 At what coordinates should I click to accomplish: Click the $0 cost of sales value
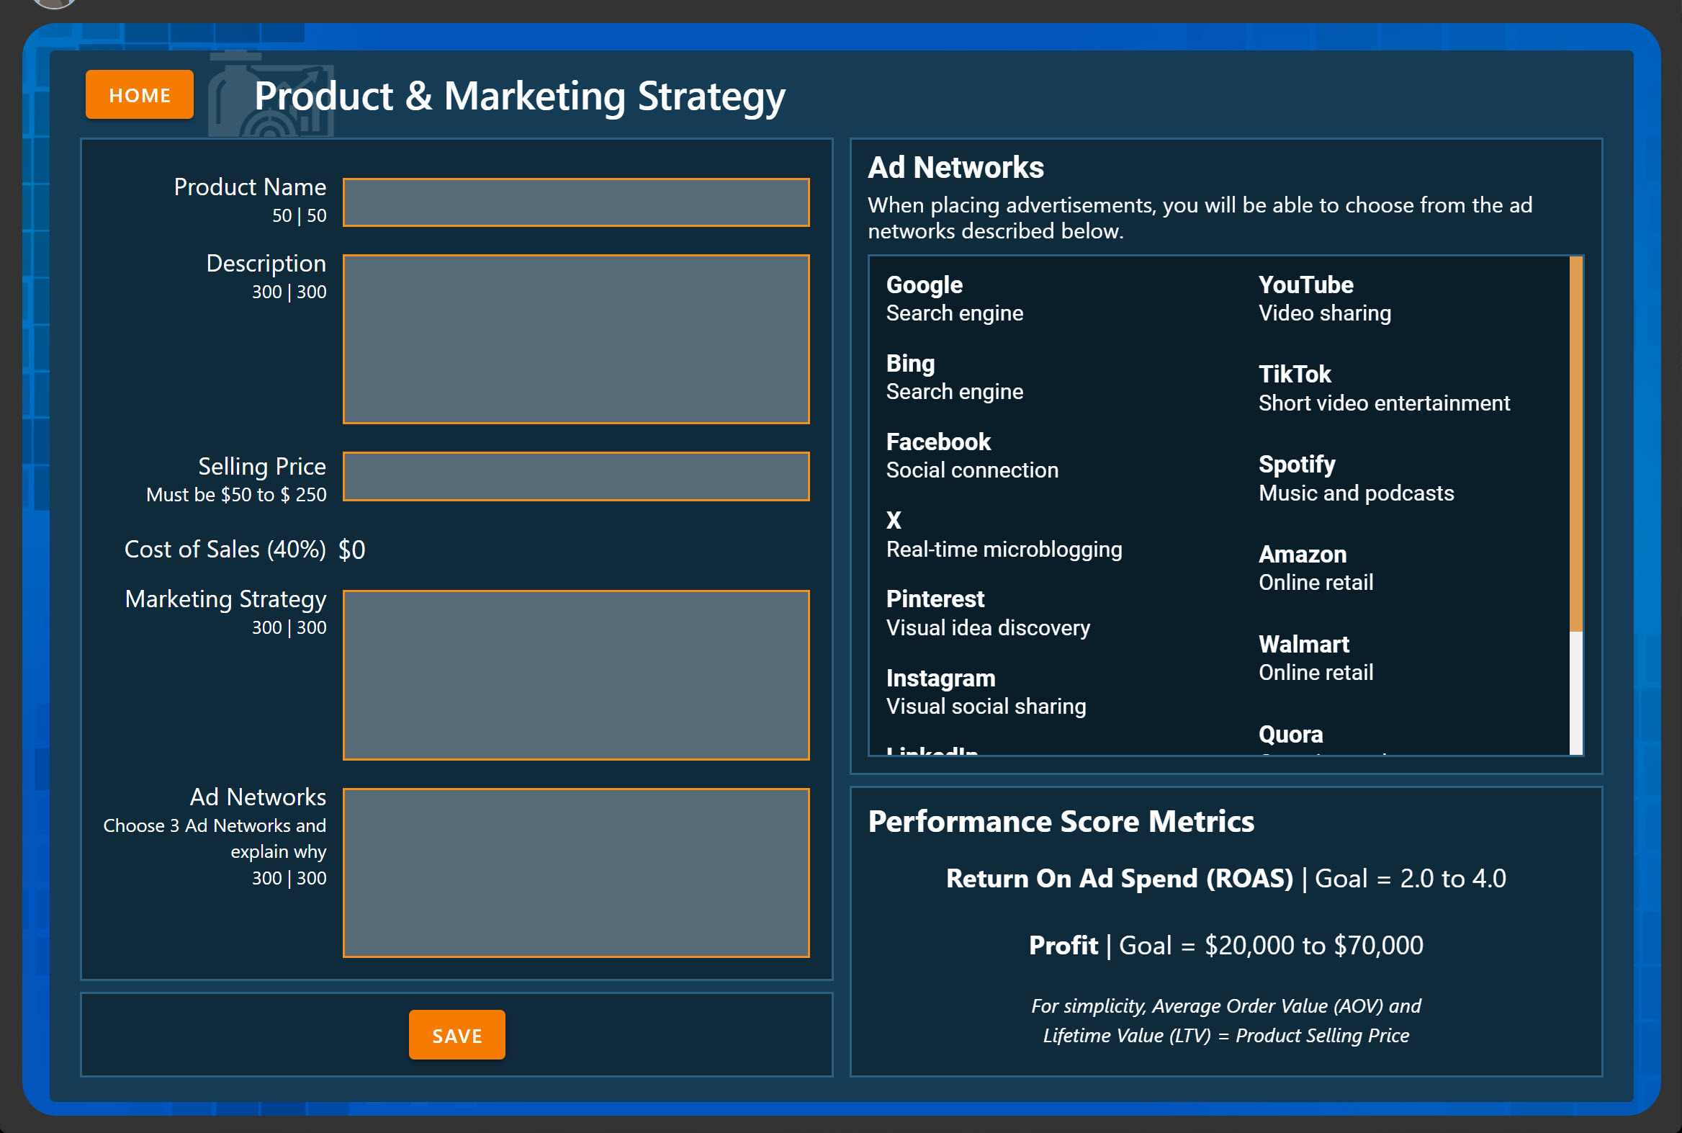point(351,550)
